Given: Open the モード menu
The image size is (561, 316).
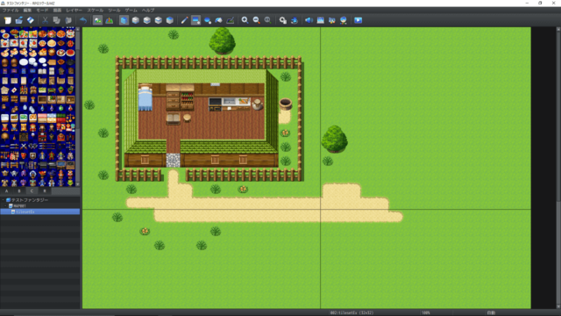Looking at the screenshot, I should (42, 11).
